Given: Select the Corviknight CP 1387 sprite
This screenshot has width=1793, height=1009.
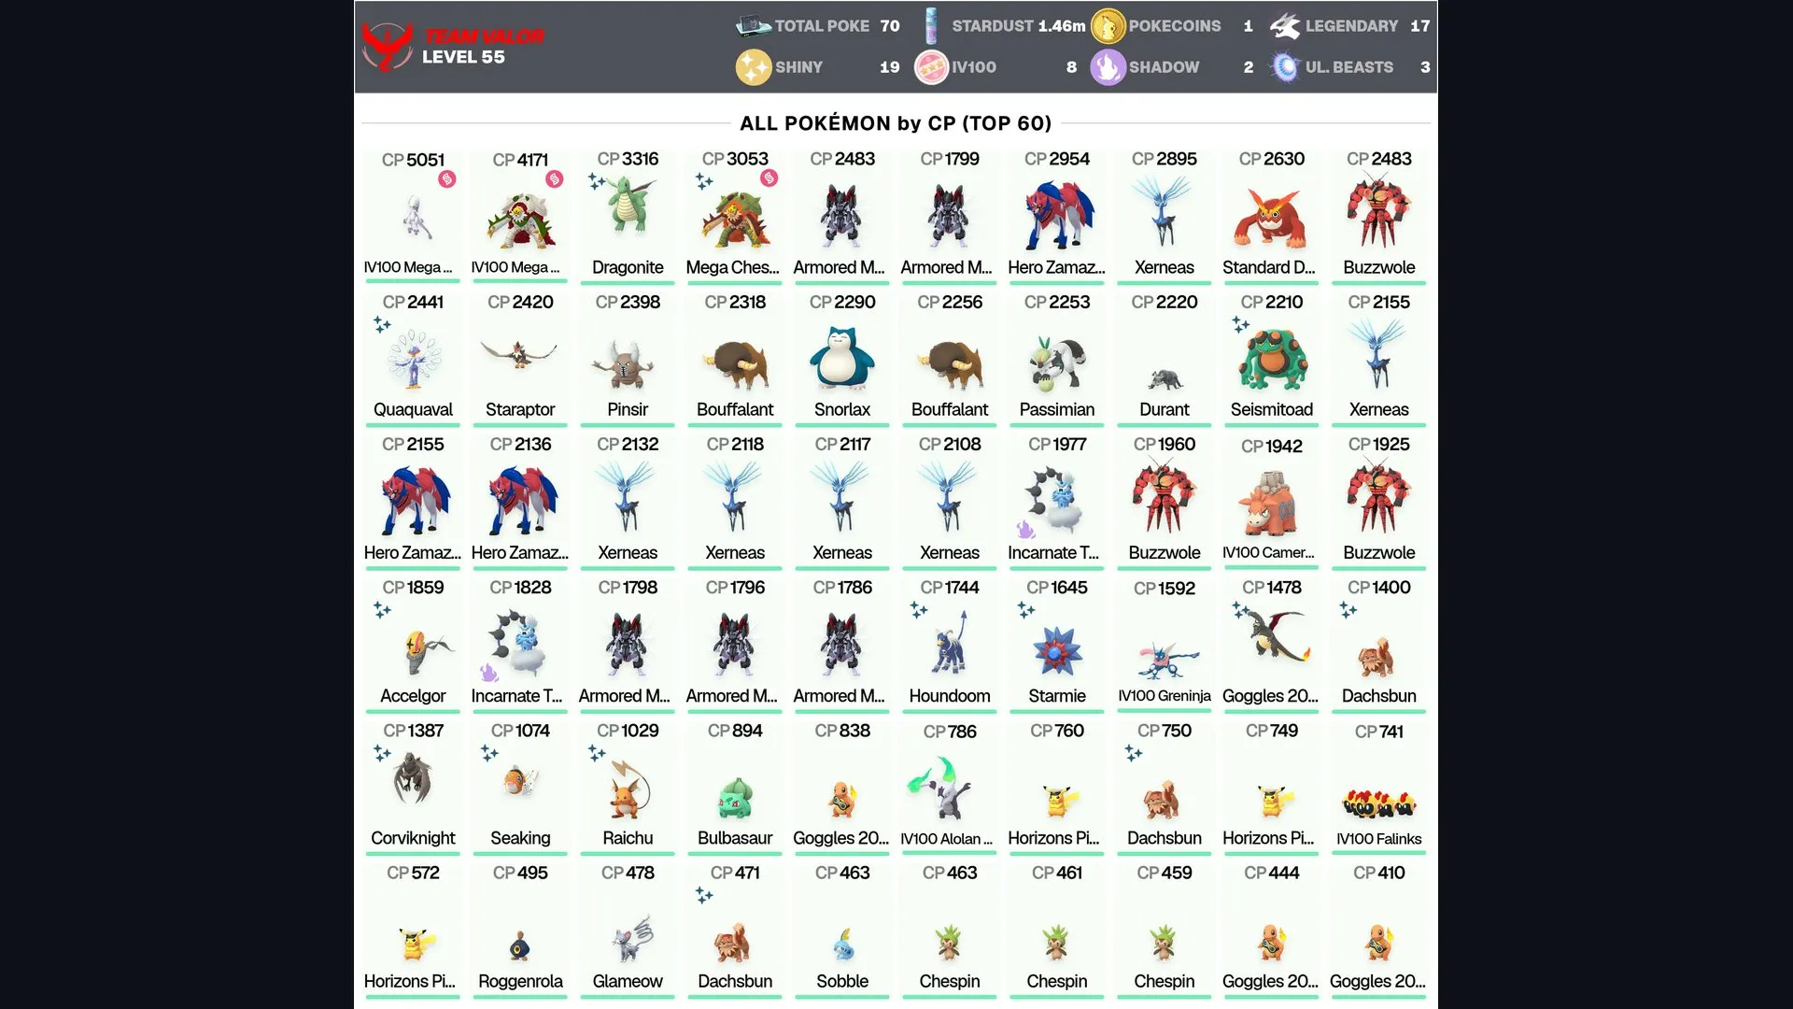Looking at the screenshot, I should point(413,778).
